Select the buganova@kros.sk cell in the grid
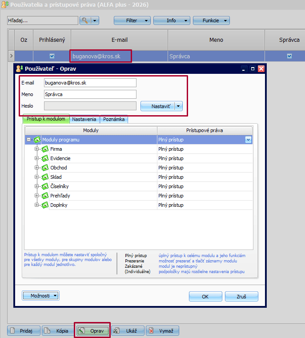This screenshot has height=338, width=305. [x=120, y=56]
